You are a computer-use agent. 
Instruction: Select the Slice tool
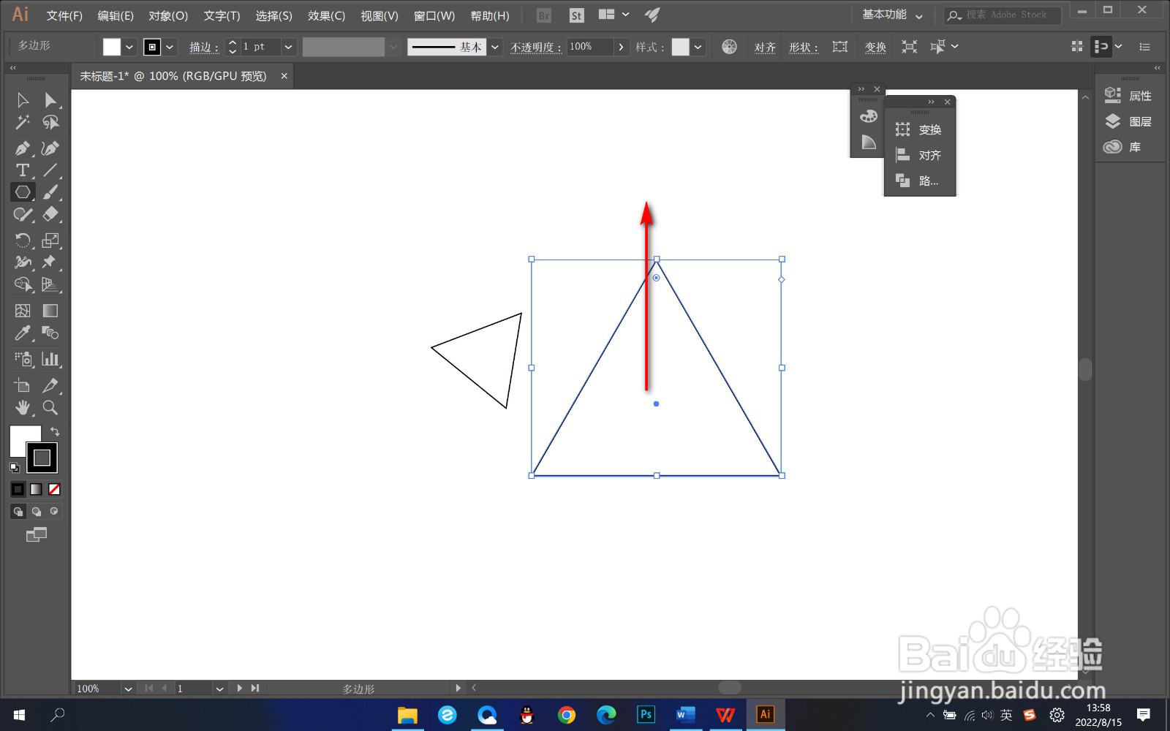[x=50, y=385]
